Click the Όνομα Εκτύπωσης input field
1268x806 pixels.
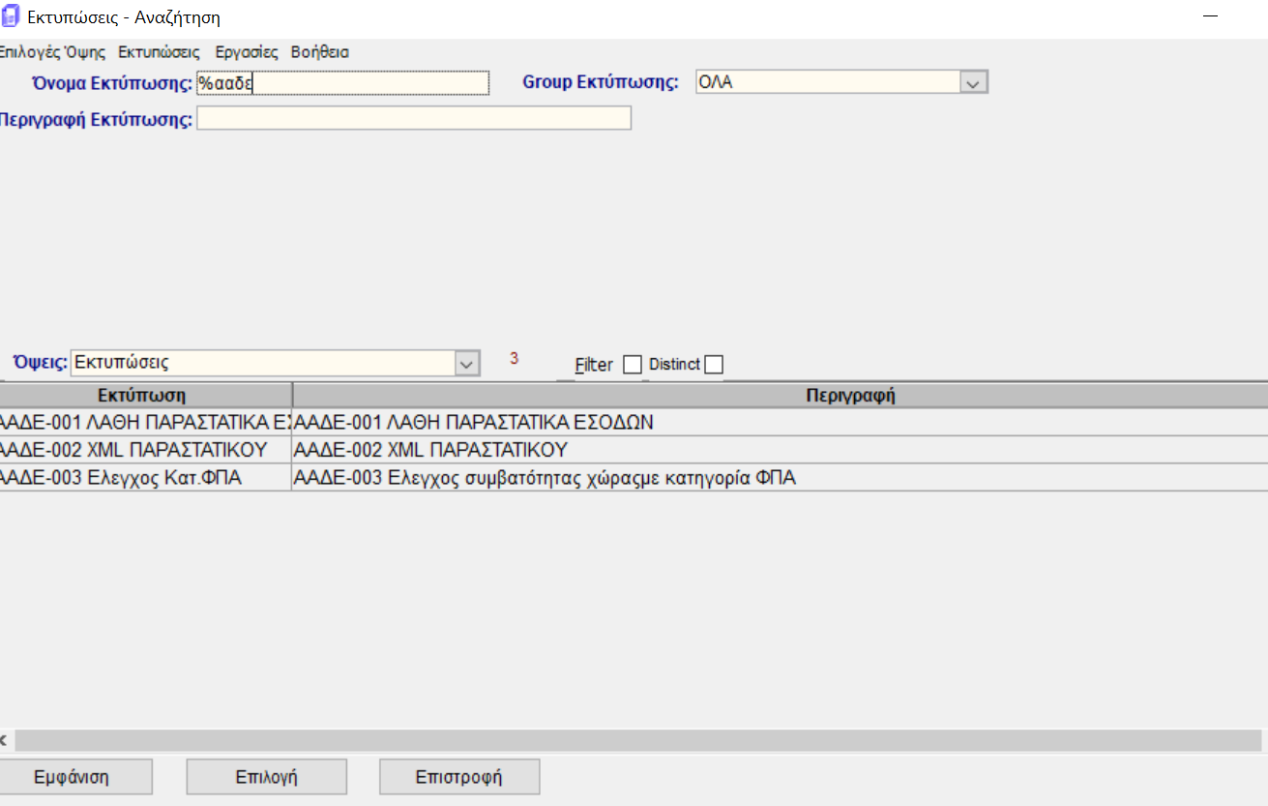[343, 83]
